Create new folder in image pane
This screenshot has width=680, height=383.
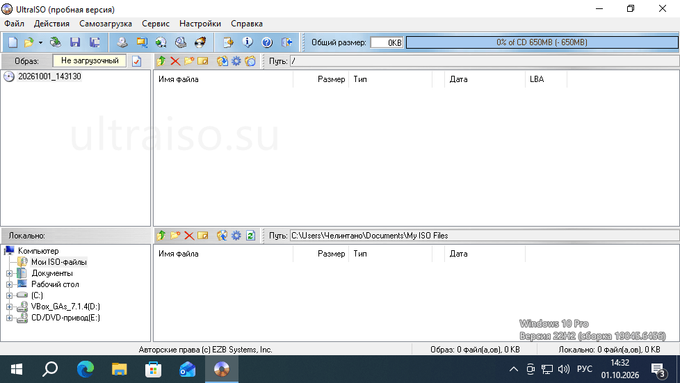(189, 61)
